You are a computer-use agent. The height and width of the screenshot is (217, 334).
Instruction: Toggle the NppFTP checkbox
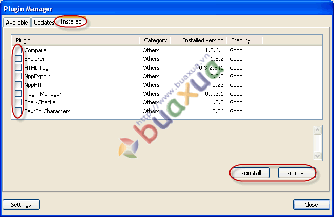pyautogui.click(x=18, y=85)
